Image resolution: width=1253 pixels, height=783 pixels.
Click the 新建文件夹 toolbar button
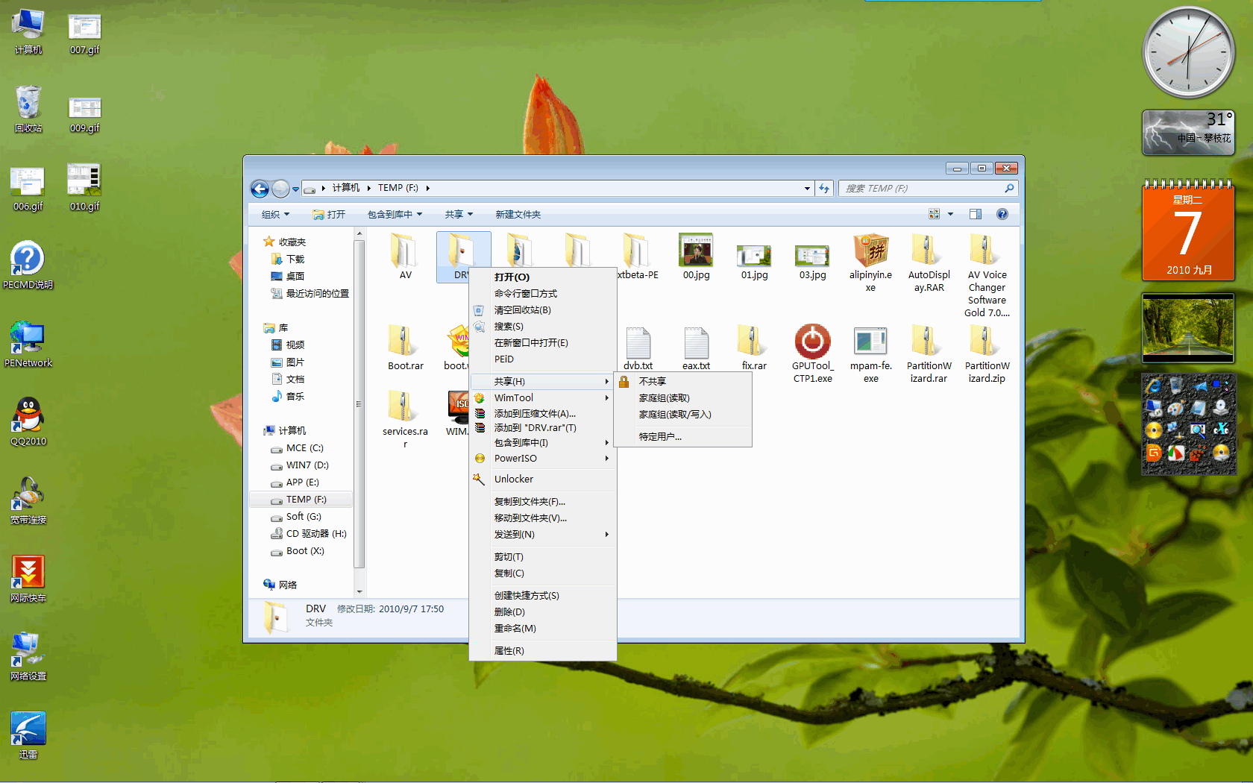(x=518, y=214)
